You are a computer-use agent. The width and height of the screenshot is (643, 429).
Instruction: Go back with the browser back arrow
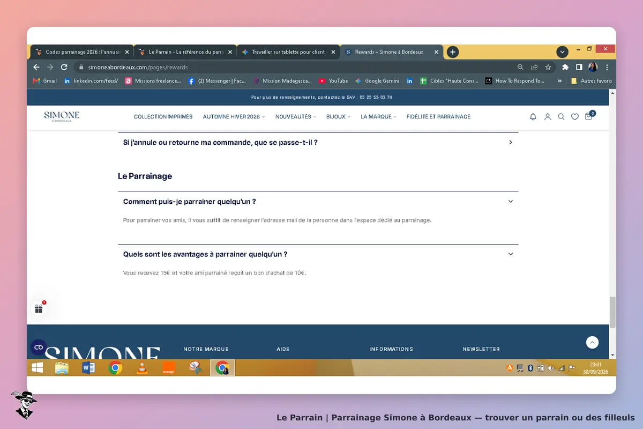click(x=36, y=68)
